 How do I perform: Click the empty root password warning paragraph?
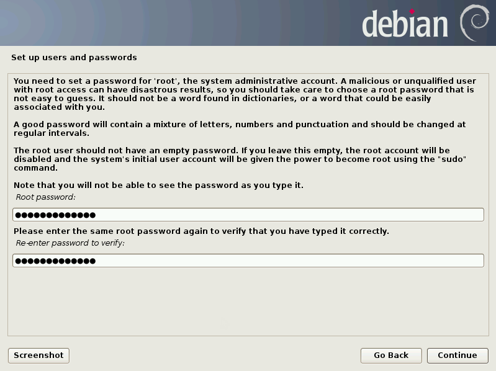pyautogui.click(x=240, y=159)
